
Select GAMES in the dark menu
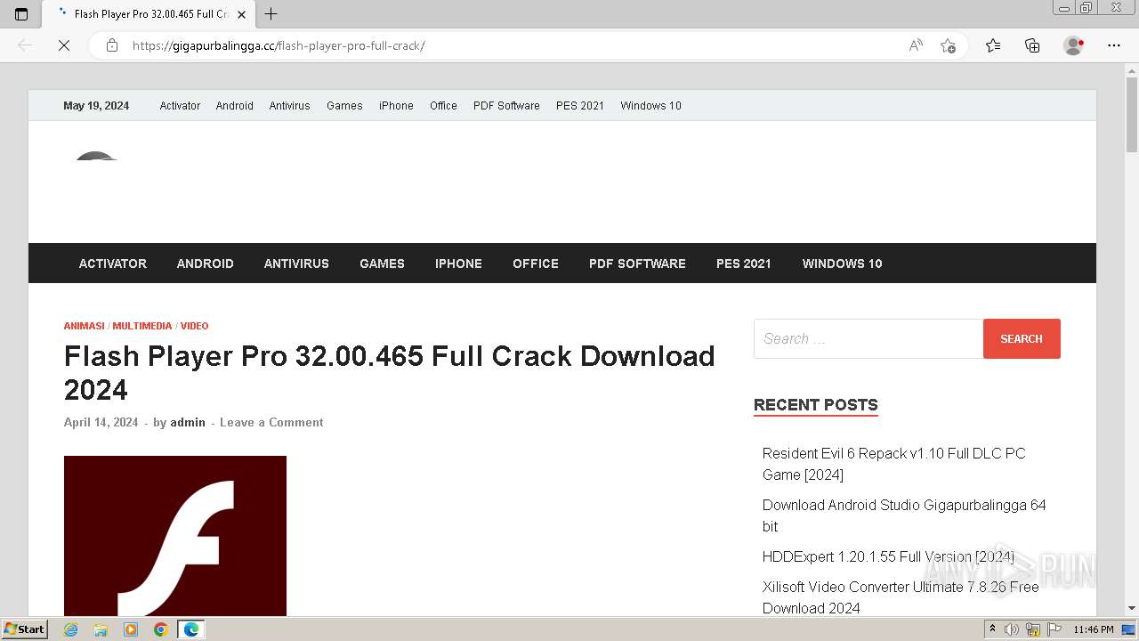pyautogui.click(x=382, y=264)
